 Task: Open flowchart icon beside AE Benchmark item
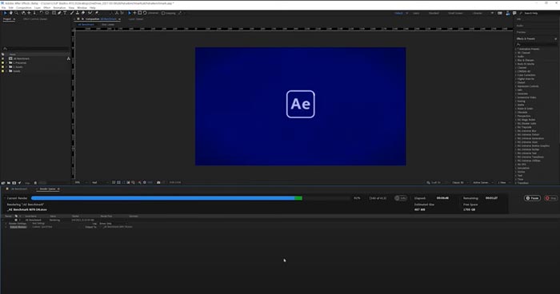68,58
